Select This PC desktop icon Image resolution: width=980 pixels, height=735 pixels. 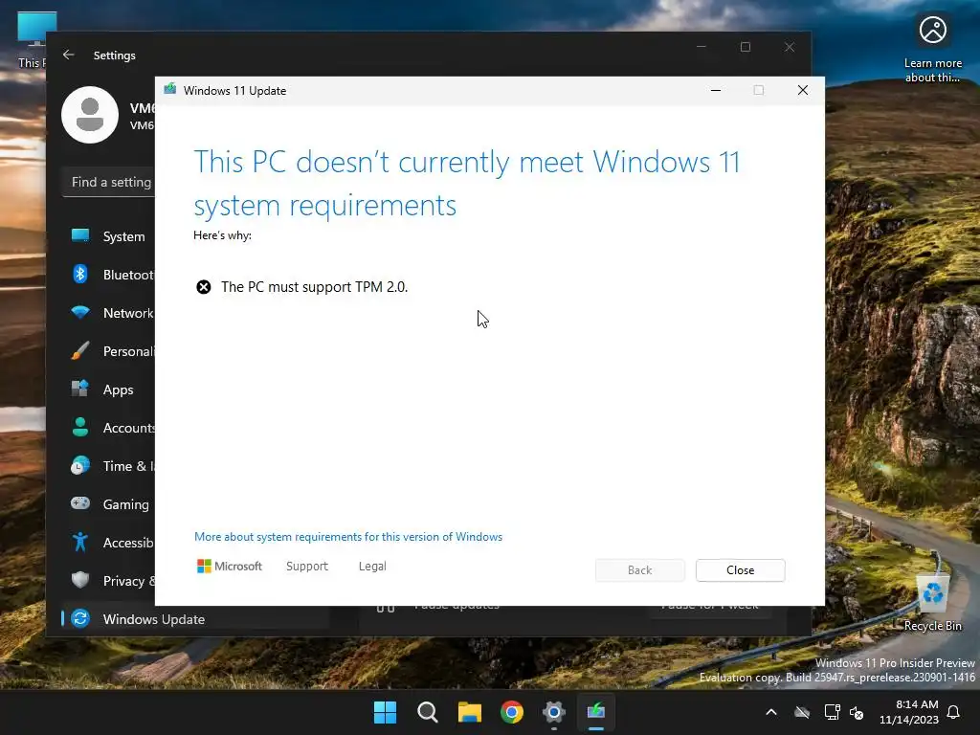click(x=33, y=40)
